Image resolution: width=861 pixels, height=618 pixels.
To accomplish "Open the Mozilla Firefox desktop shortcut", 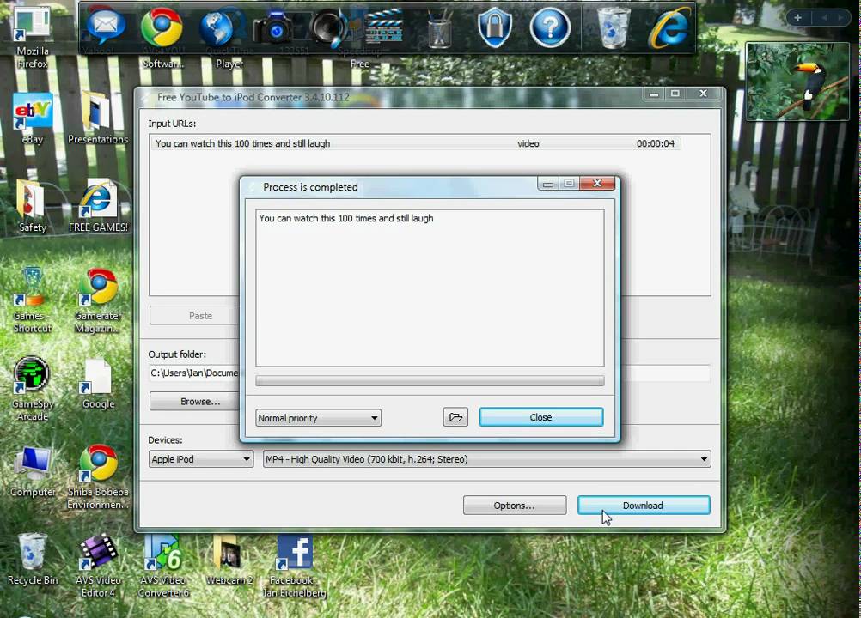I will point(32,36).
